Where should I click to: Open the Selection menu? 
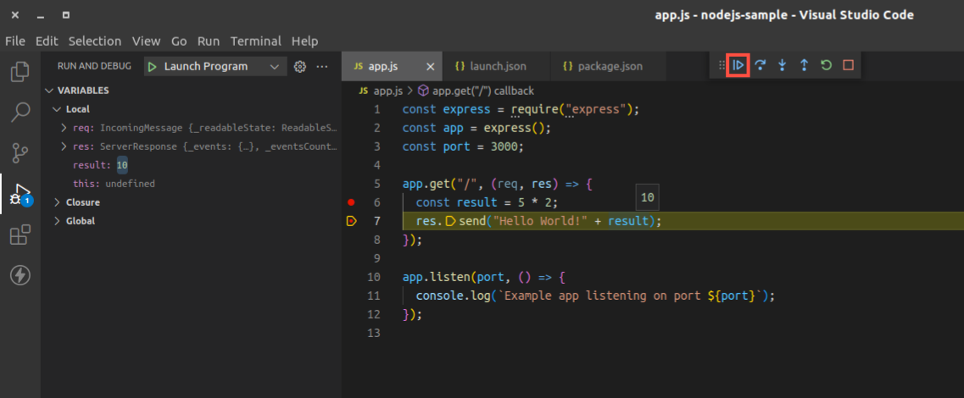95,41
